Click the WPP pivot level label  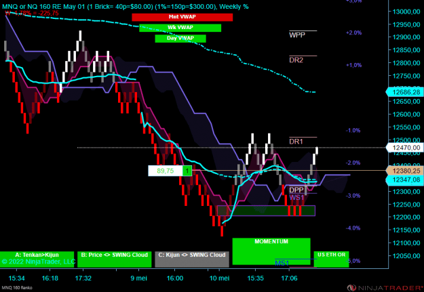click(297, 35)
